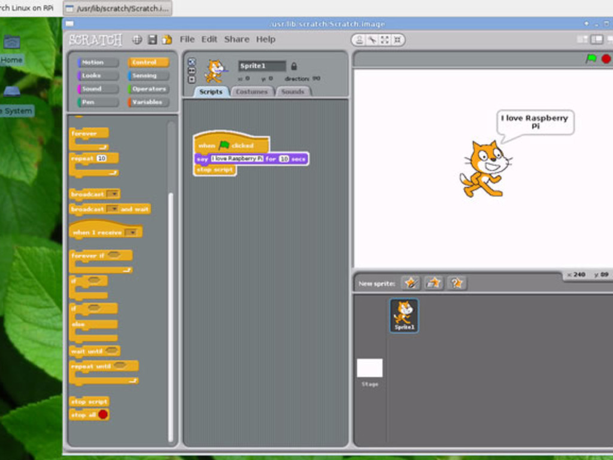Image resolution: width=613 pixels, height=460 pixels.
Task: Select the Stage thumbnail
Action: click(369, 368)
